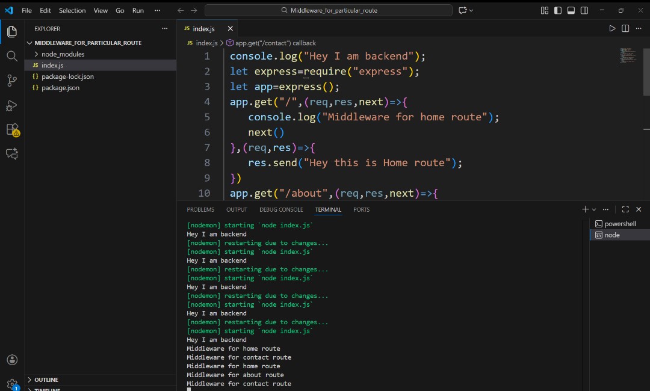Screen dimensions: 650x391
Task: Switch to the DEBUG CONSOLE tab
Action: click(x=281, y=209)
